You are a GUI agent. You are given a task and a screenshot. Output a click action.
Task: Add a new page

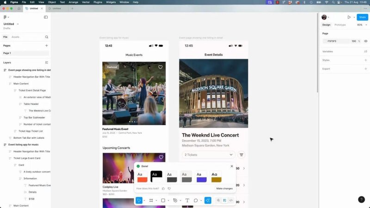pos(47,45)
